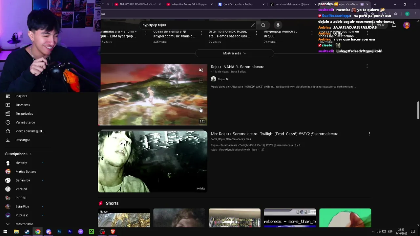Open the Twilight mix thumbnail
The height and width of the screenshot is (236, 420).
tap(153, 162)
